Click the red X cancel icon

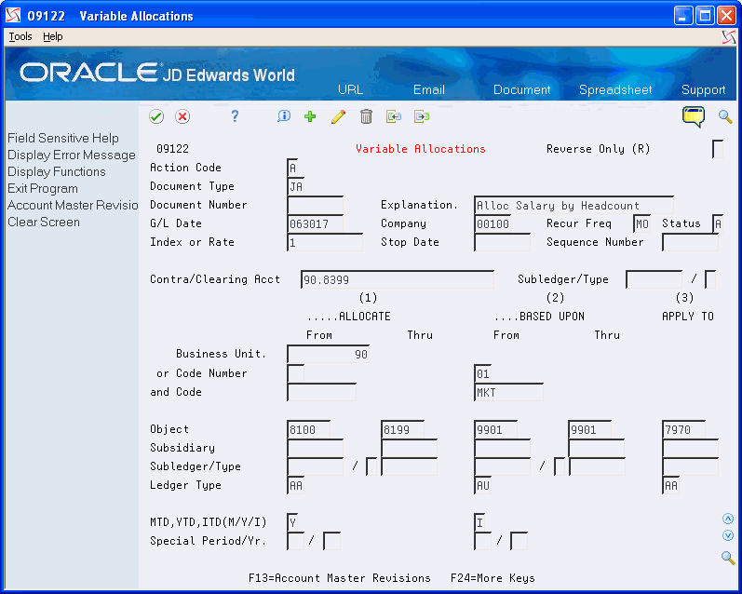coord(182,116)
